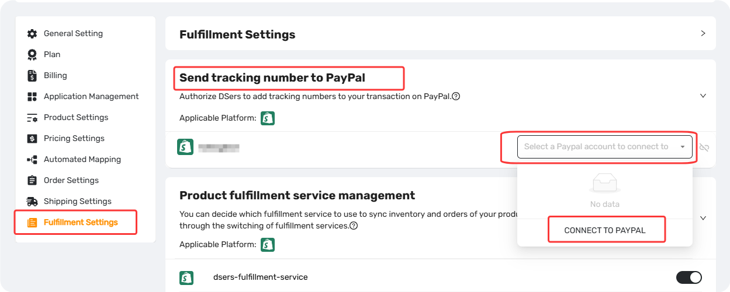Click help icon after fulfillment services description
This screenshot has width=730, height=292.
(354, 226)
